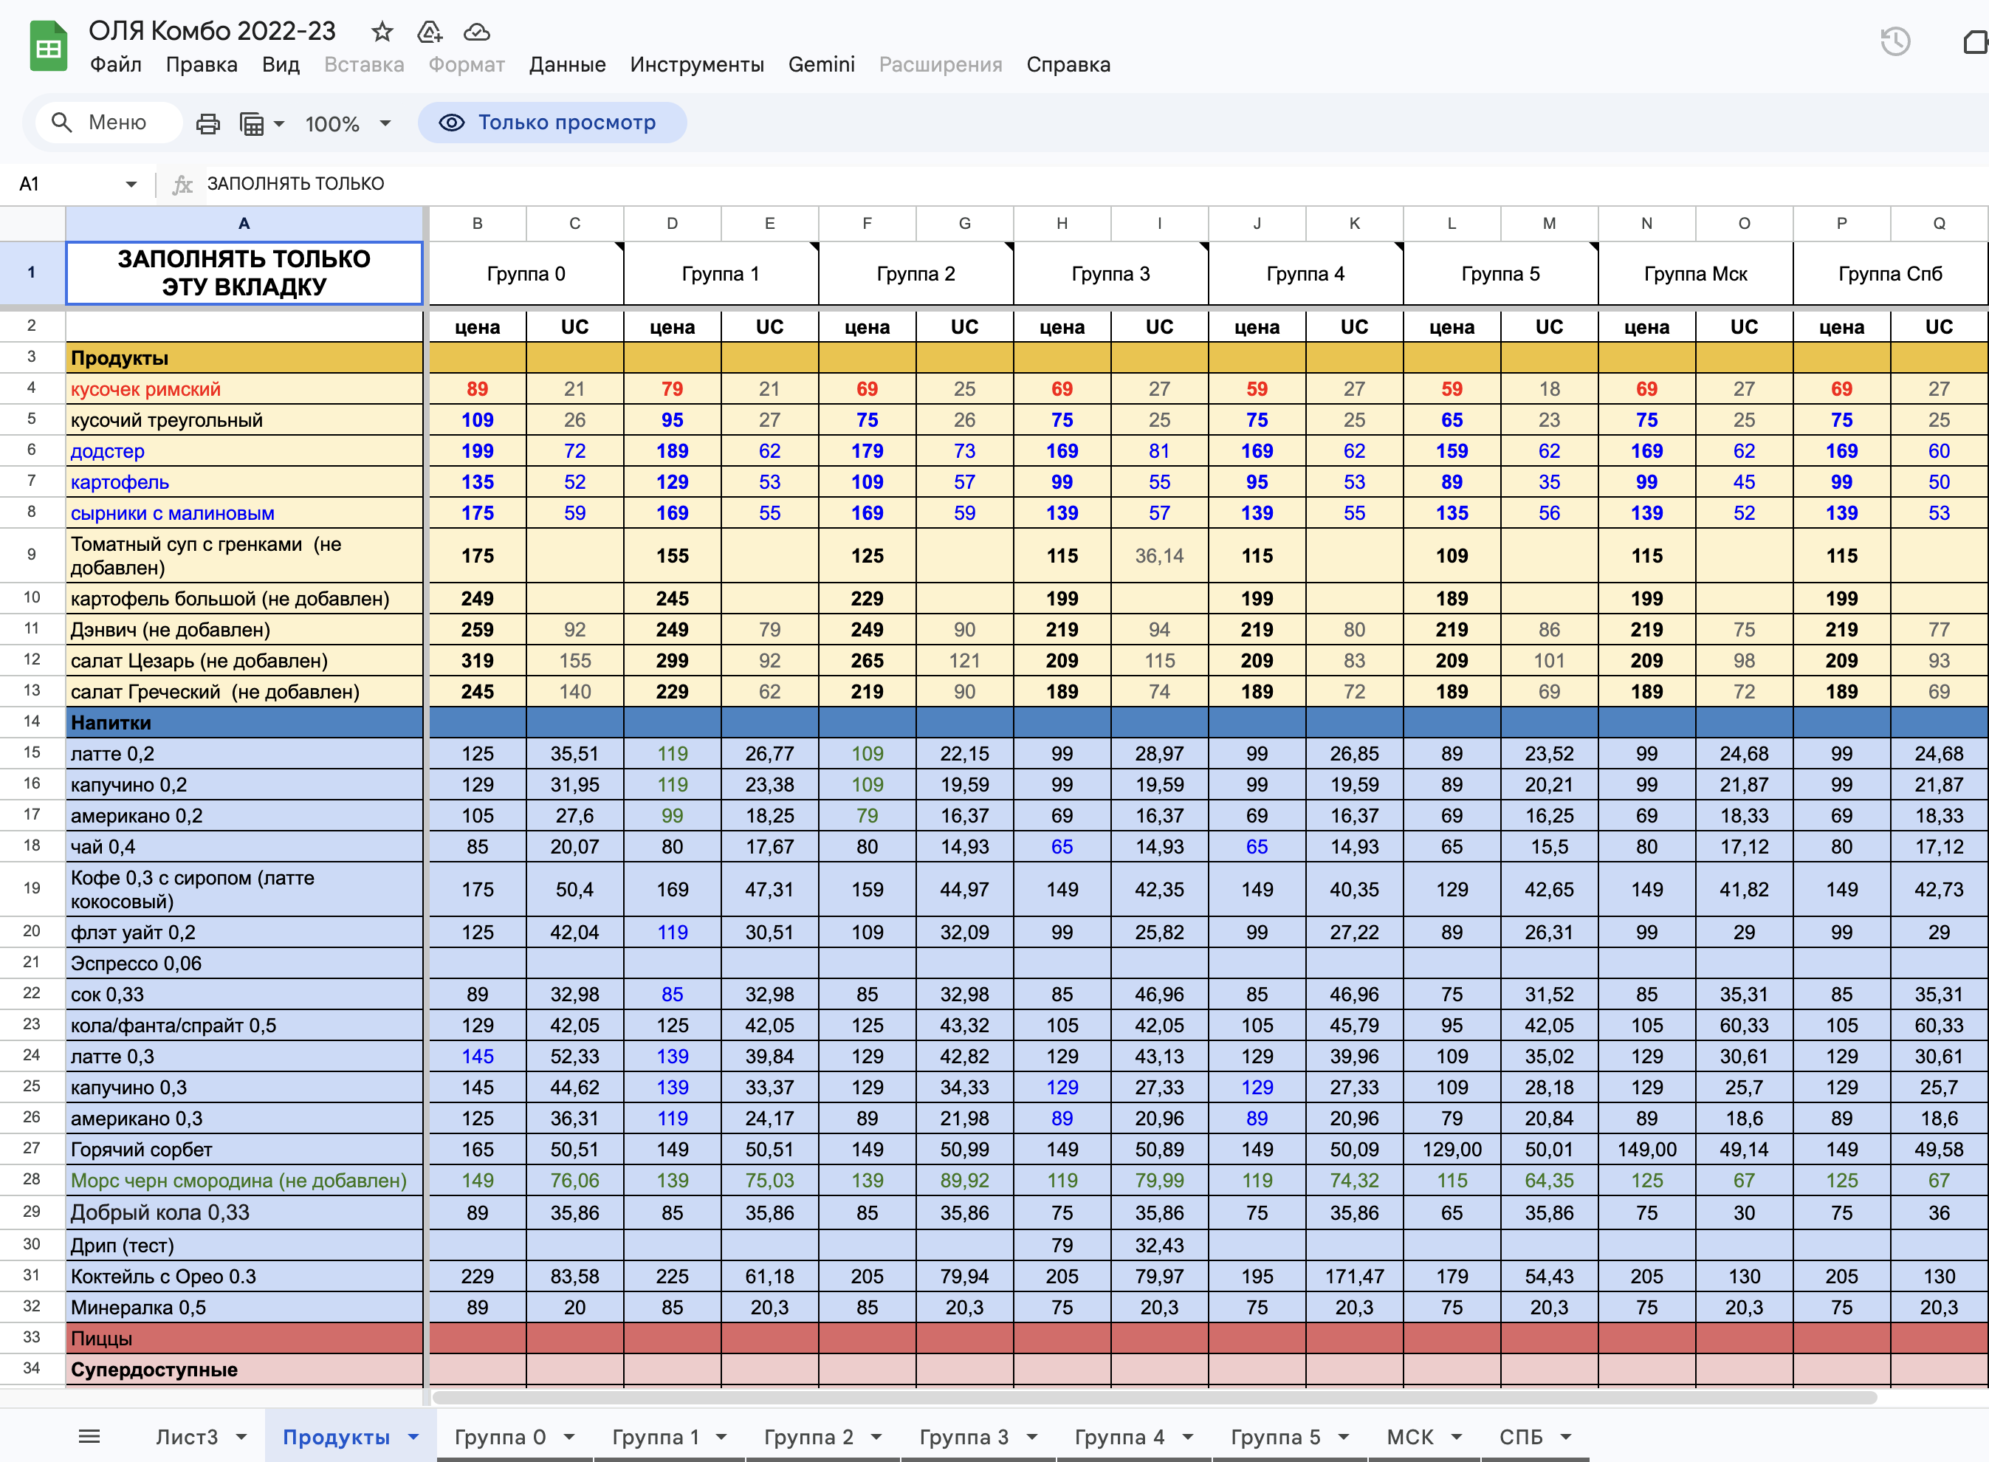Image resolution: width=1989 pixels, height=1462 pixels.
Task: Click the print icon
Action: (x=208, y=123)
